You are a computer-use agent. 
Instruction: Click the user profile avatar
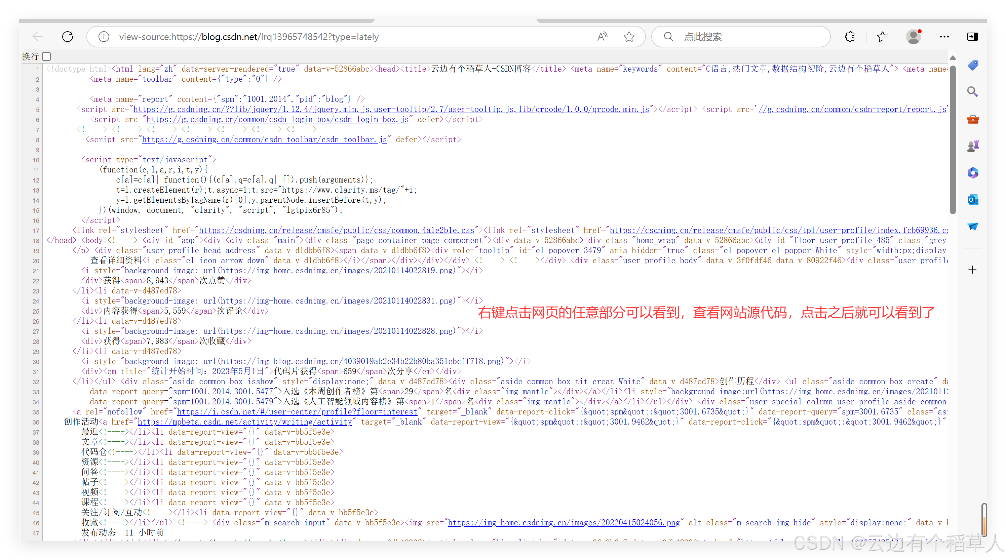point(914,37)
